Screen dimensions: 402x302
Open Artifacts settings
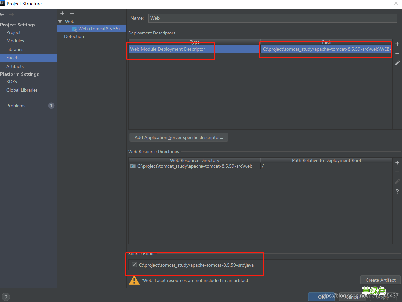[15, 66]
